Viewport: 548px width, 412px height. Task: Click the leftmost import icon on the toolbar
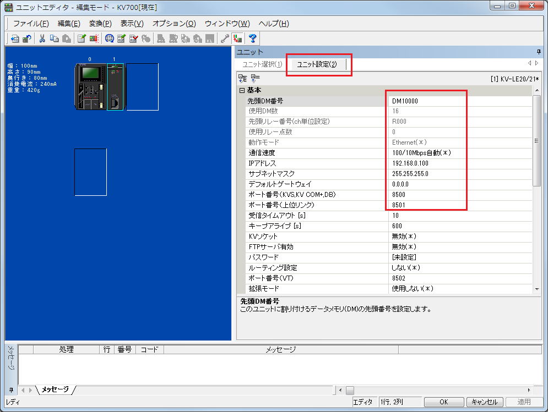14,39
